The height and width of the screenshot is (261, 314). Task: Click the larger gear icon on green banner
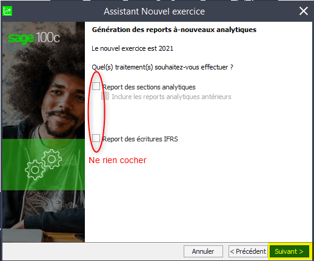click(x=52, y=159)
